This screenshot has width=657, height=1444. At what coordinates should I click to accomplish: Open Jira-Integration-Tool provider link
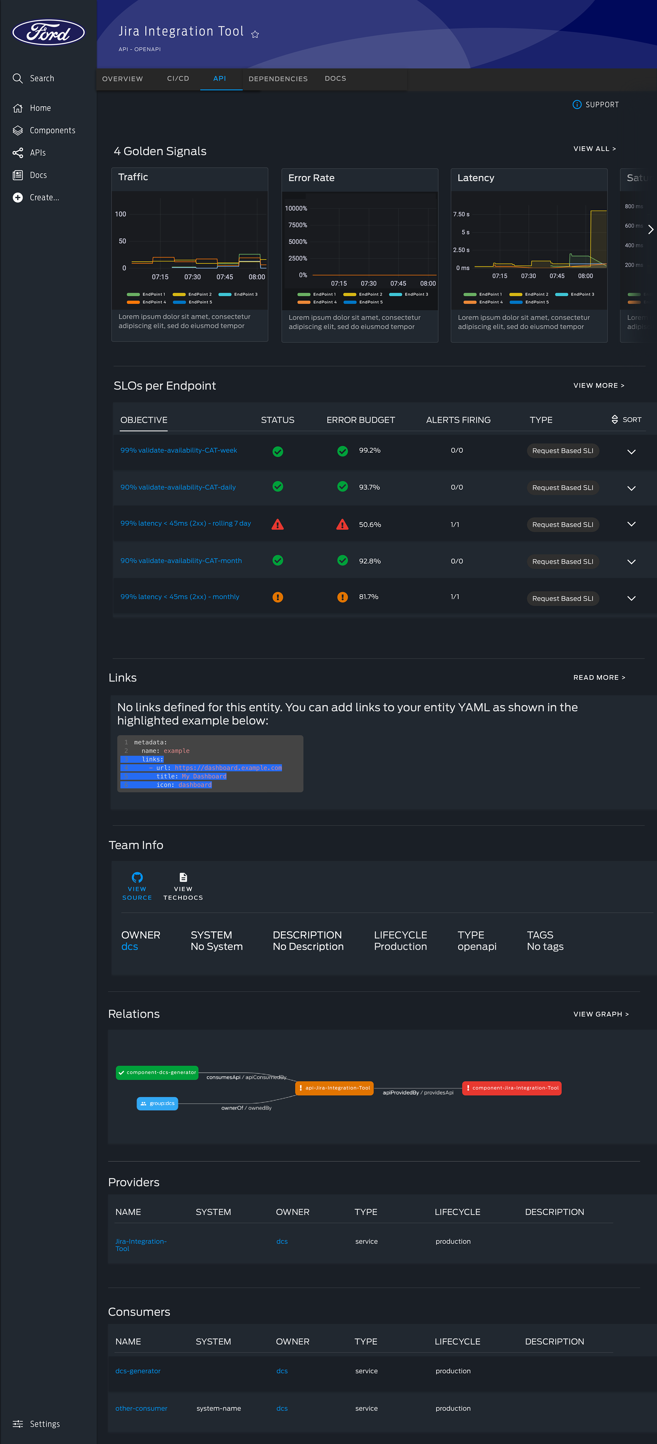[x=141, y=1245]
